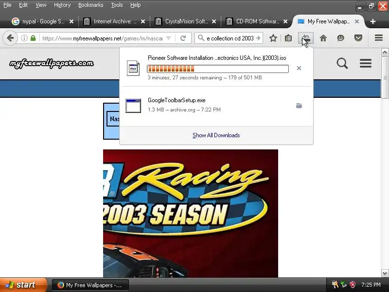Click the GoogleToolbarSetup.exe download entry name
This screenshot has height=292, width=389.
pyautogui.click(x=177, y=100)
